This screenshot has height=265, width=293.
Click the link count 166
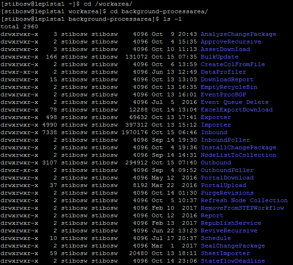point(52,57)
